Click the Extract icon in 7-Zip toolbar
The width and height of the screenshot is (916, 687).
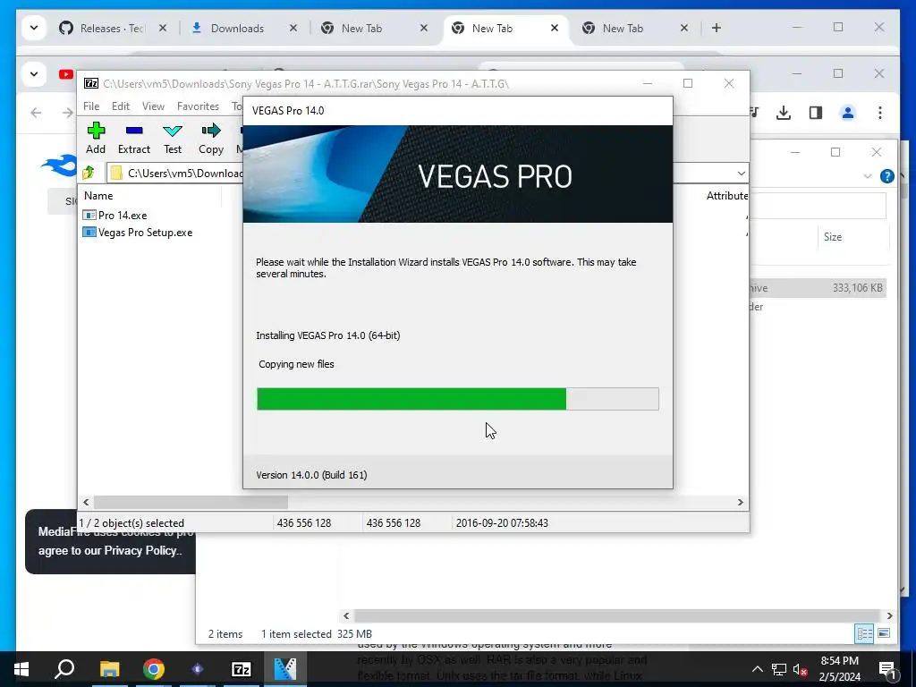pos(134,131)
